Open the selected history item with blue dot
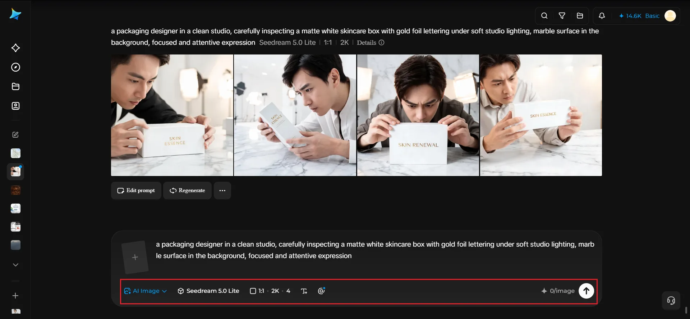Image resolution: width=690 pixels, height=319 pixels. (15, 172)
